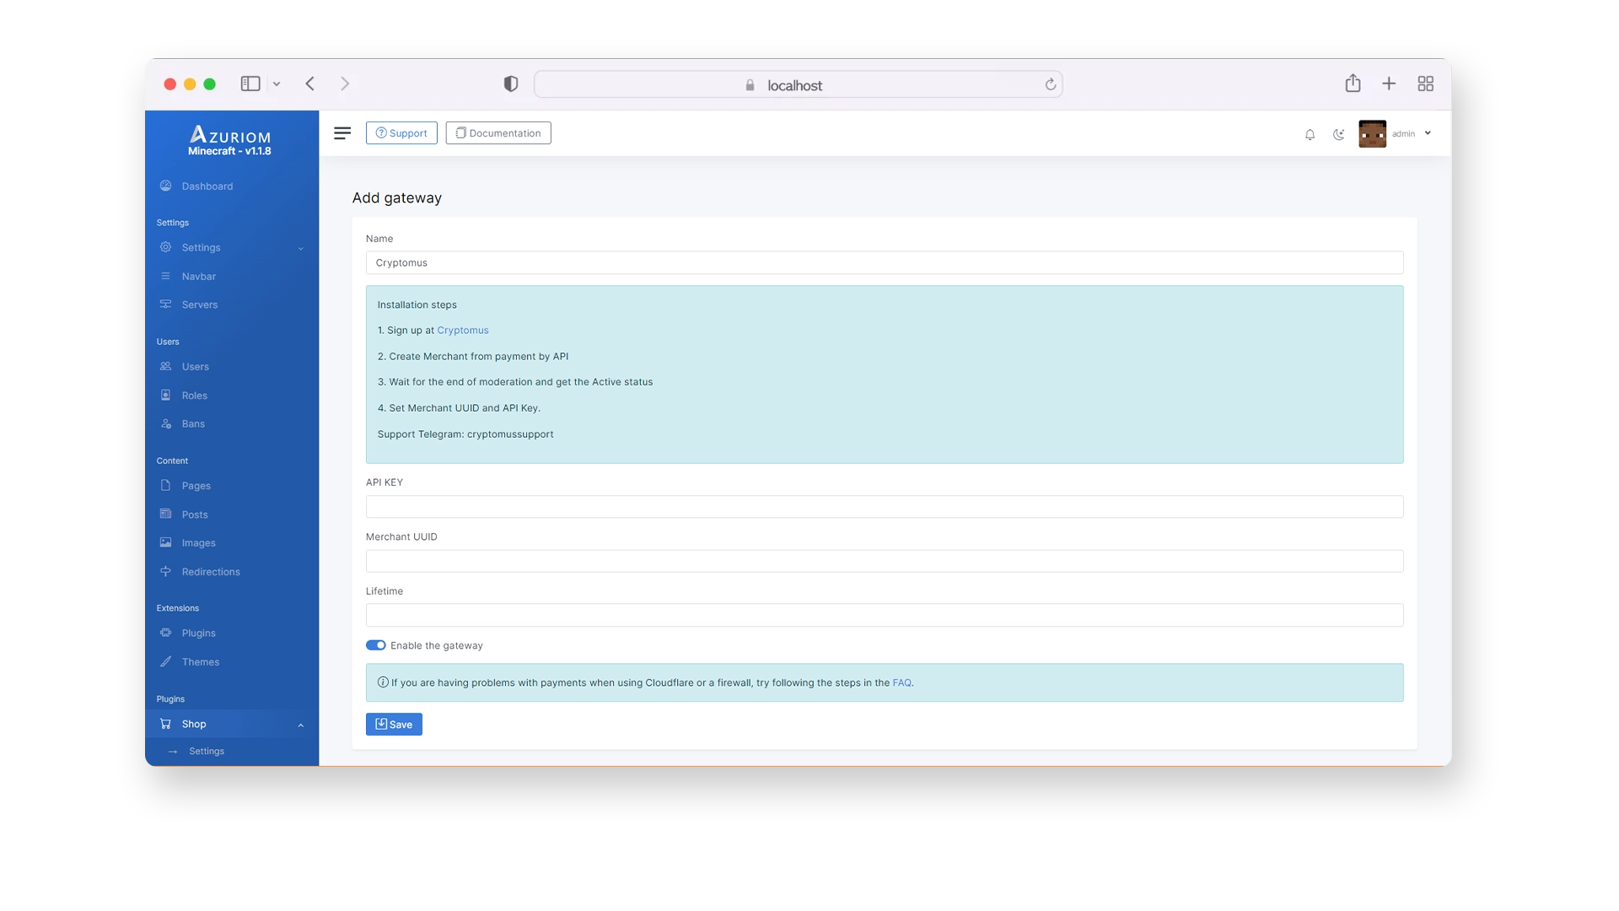Go forward with Safari forward arrow
This screenshot has height=911, width=1619.
[345, 84]
